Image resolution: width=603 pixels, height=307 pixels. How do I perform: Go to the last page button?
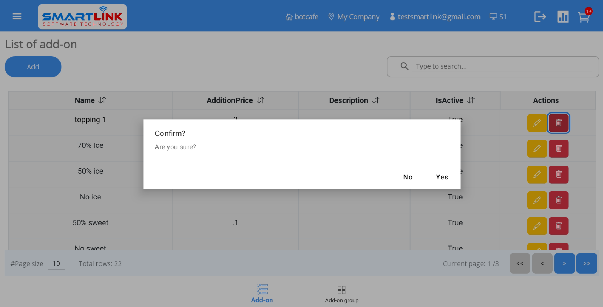click(586, 263)
